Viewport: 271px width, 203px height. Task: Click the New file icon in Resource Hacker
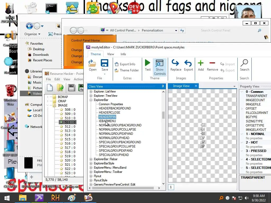tap(50, 87)
